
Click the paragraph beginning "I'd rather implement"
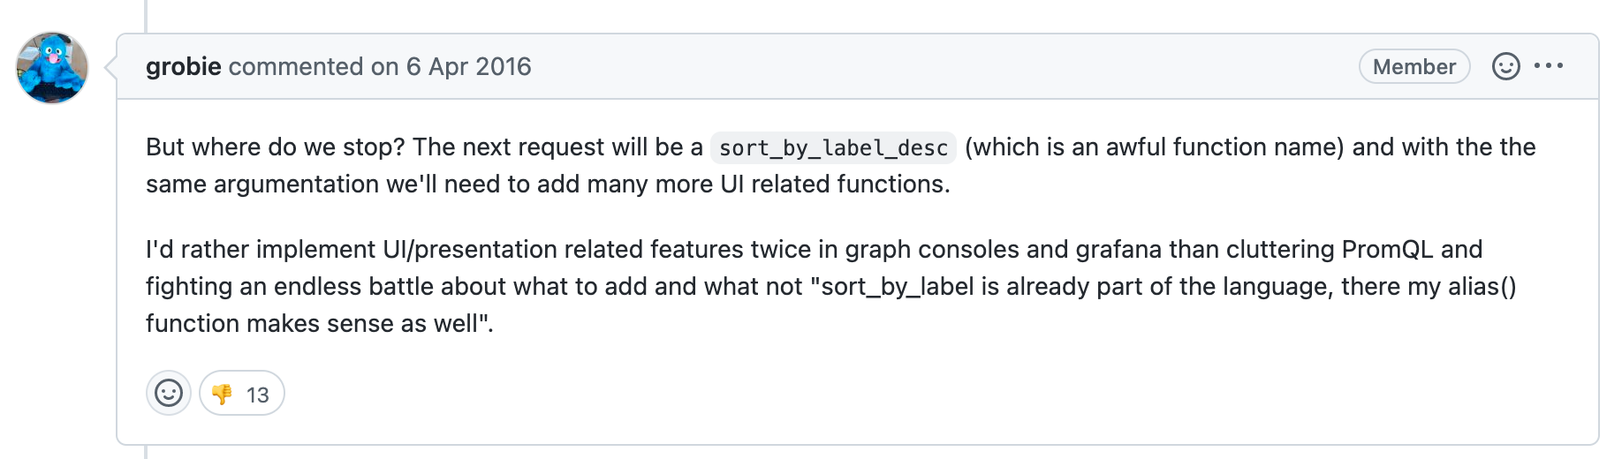coord(831,286)
